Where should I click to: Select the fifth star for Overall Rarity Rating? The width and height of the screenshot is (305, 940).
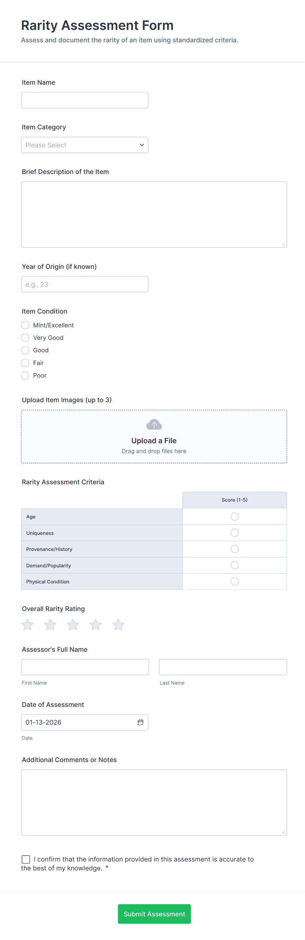click(x=118, y=625)
